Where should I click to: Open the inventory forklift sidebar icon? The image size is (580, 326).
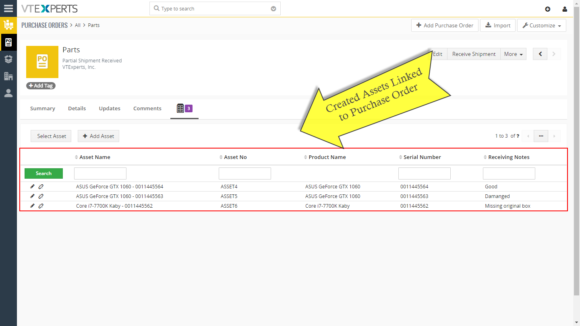[x=8, y=25]
